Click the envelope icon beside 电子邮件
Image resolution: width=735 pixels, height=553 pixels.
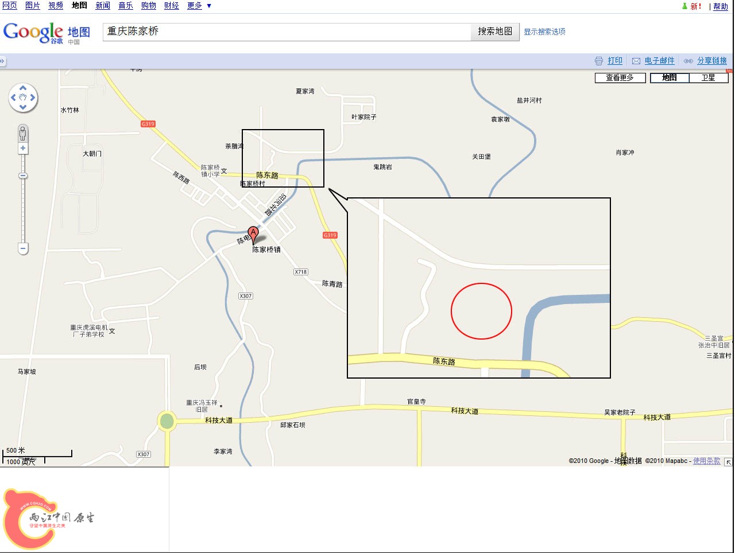coord(636,60)
